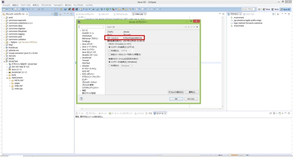Click editor vertical scrollbar down arrow
This screenshot has width=293, height=157.
[222, 106]
